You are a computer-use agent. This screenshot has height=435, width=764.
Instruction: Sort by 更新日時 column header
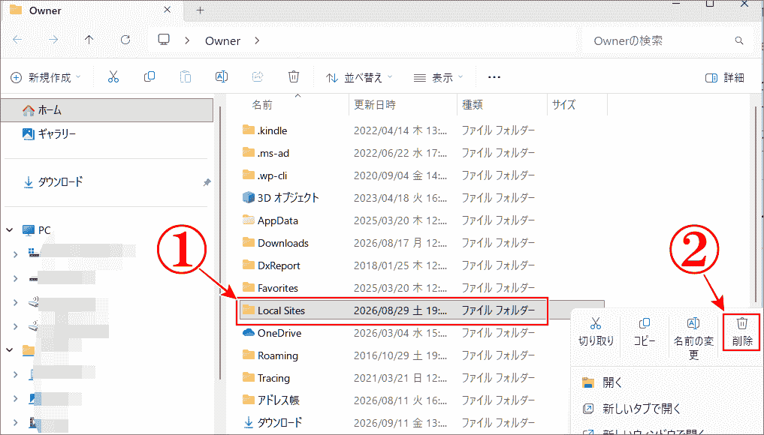pyautogui.click(x=375, y=104)
